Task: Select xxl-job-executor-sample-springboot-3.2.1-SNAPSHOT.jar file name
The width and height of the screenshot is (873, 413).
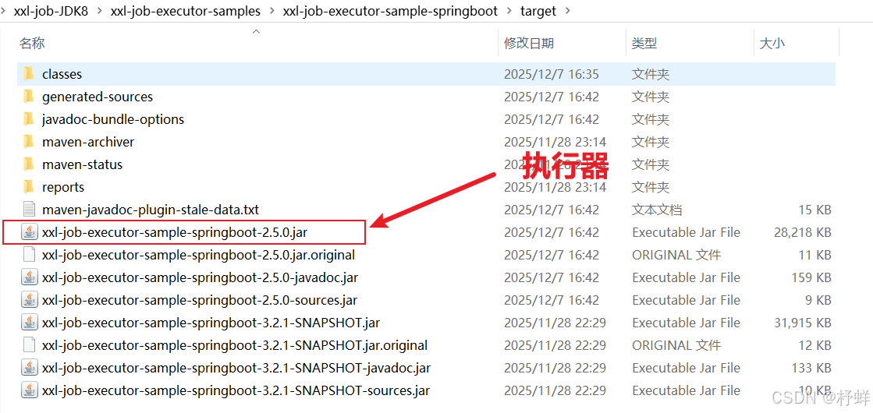Action: pyautogui.click(x=211, y=323)
